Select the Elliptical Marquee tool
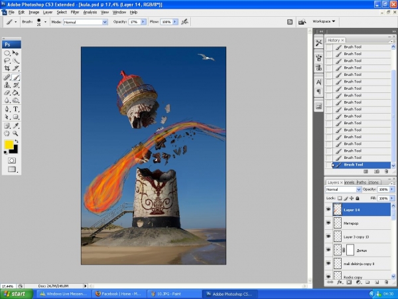Screen dimensions: 398x299 pyautogui.click(x=7, y=53)
